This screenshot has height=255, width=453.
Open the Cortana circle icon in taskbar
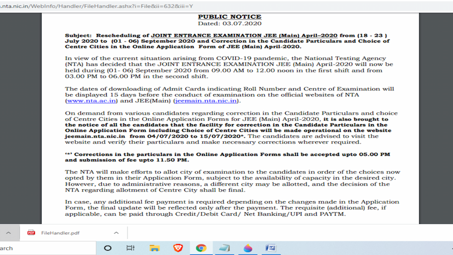point(108,248)
